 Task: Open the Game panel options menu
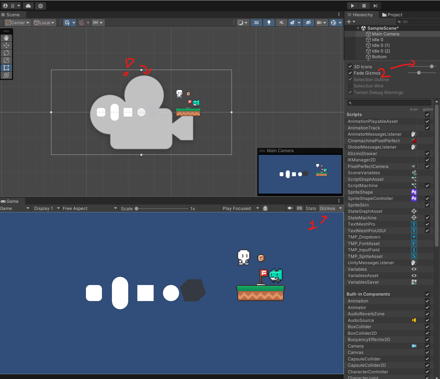[x=339, y=201]
